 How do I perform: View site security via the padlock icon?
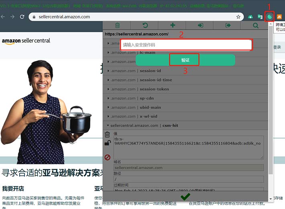tap(34, 17)
